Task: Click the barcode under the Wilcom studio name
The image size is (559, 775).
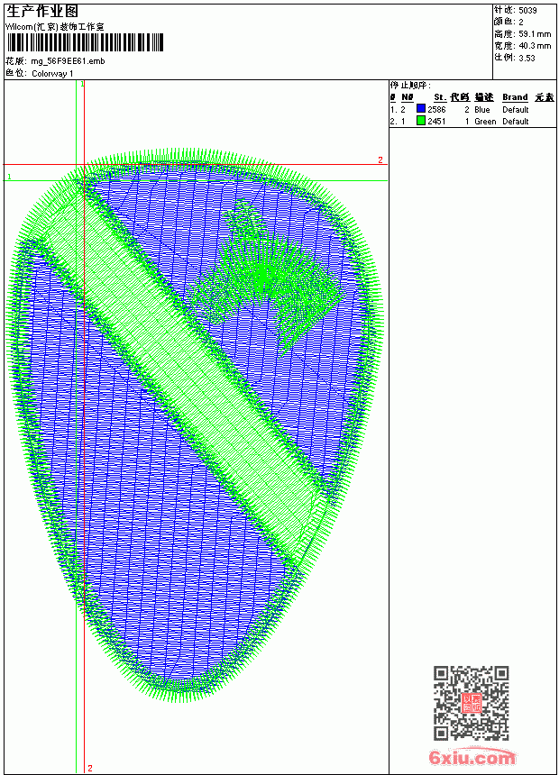Action: (x=85, y=42)
